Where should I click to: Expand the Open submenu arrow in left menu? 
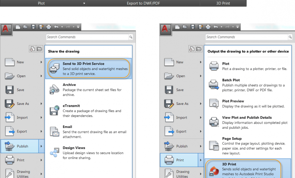click(x=41, y=76)
